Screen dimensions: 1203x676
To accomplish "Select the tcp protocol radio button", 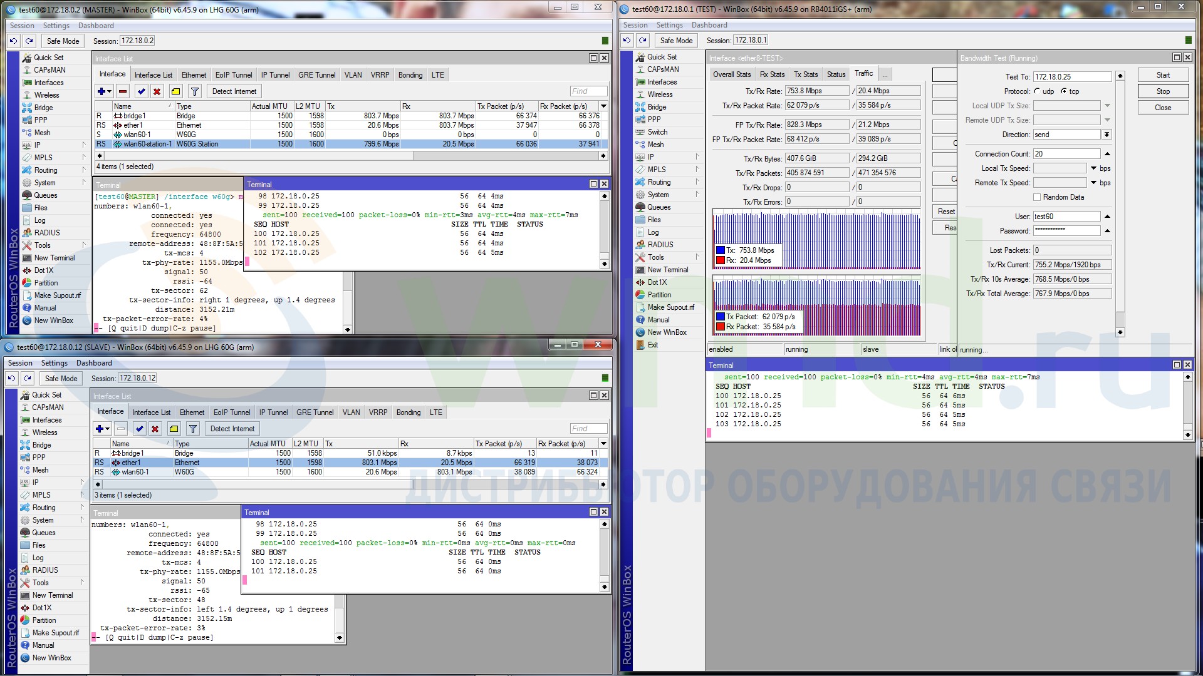I will click(x=1064, y=91).
